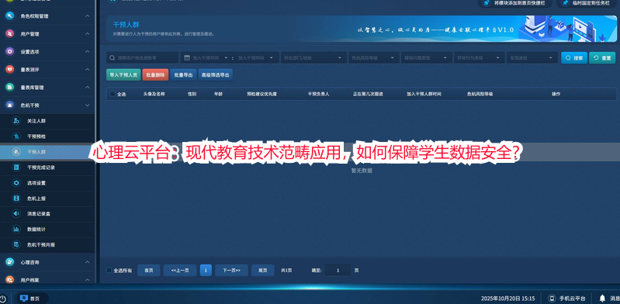The width and height of the screenshot is (620, 304).
Task: Click the 危机上报 icon
Action: pyautogui.click(x=16, y=198)
